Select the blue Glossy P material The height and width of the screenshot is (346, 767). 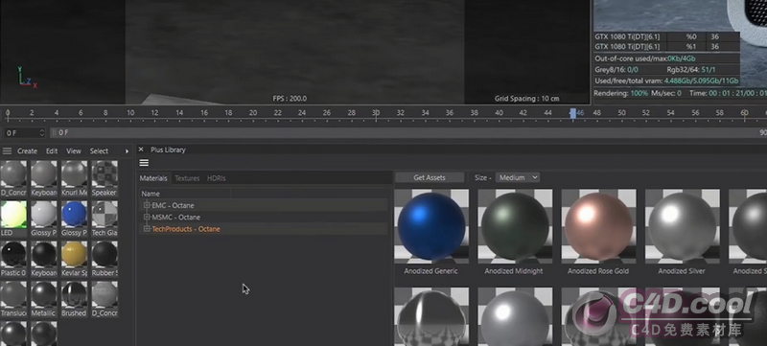pos(75,214)
